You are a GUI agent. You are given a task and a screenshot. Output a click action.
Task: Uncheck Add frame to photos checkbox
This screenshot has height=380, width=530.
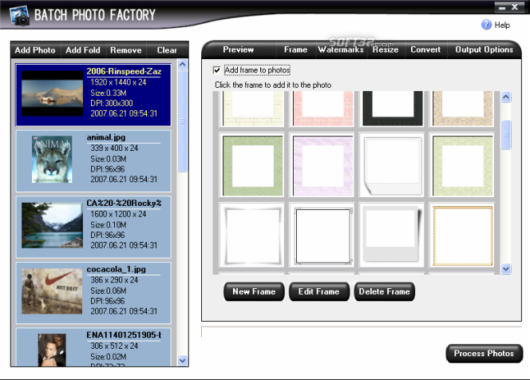click(216, 70)
